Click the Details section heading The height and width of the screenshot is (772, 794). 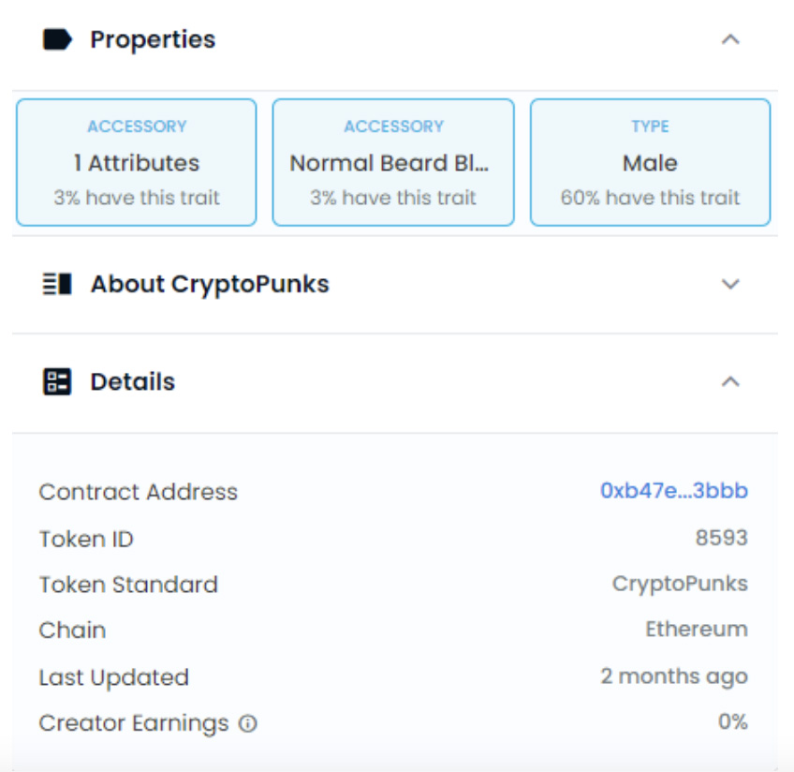tap(133, 381)
